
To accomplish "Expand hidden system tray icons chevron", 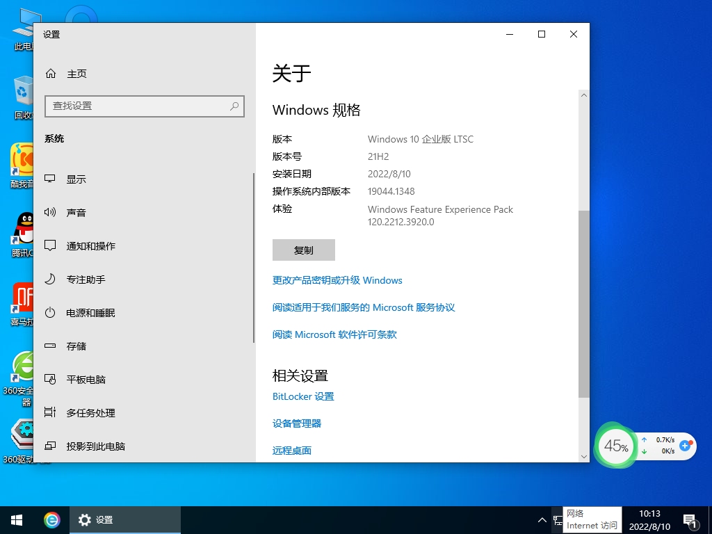I will 542,520.
